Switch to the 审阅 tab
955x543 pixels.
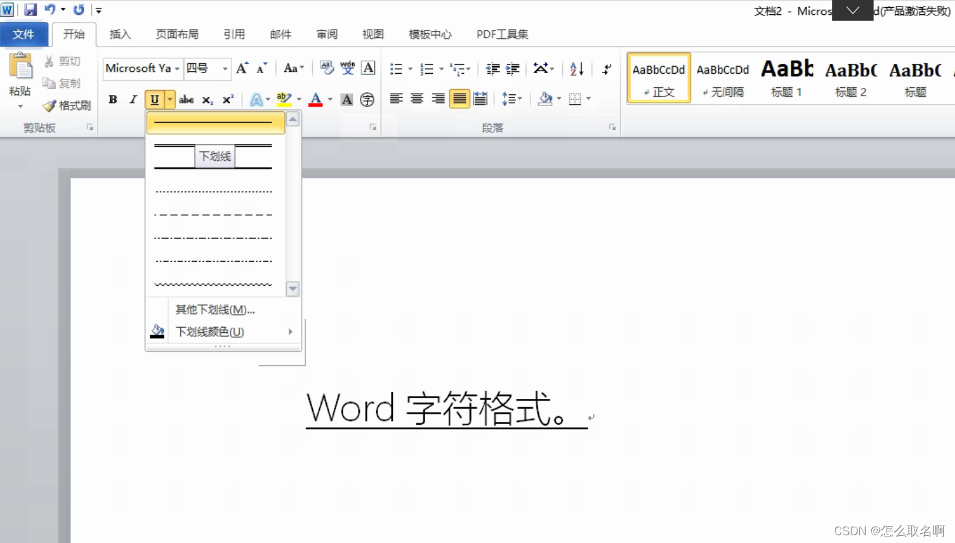point(327,34)
